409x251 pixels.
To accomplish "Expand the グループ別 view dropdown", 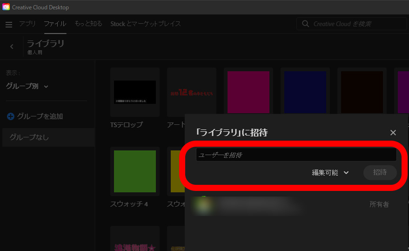I will point(27,86).
